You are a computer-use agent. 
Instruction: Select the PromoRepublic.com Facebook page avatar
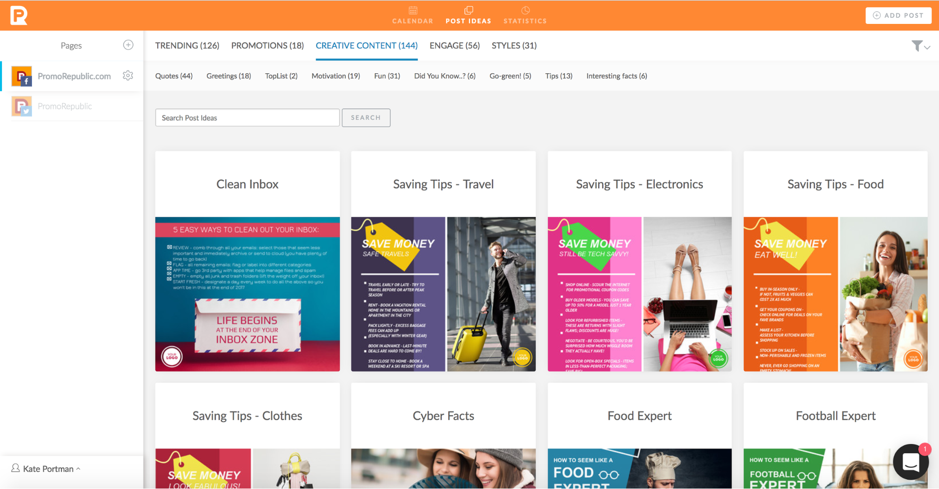pos(22,76)
